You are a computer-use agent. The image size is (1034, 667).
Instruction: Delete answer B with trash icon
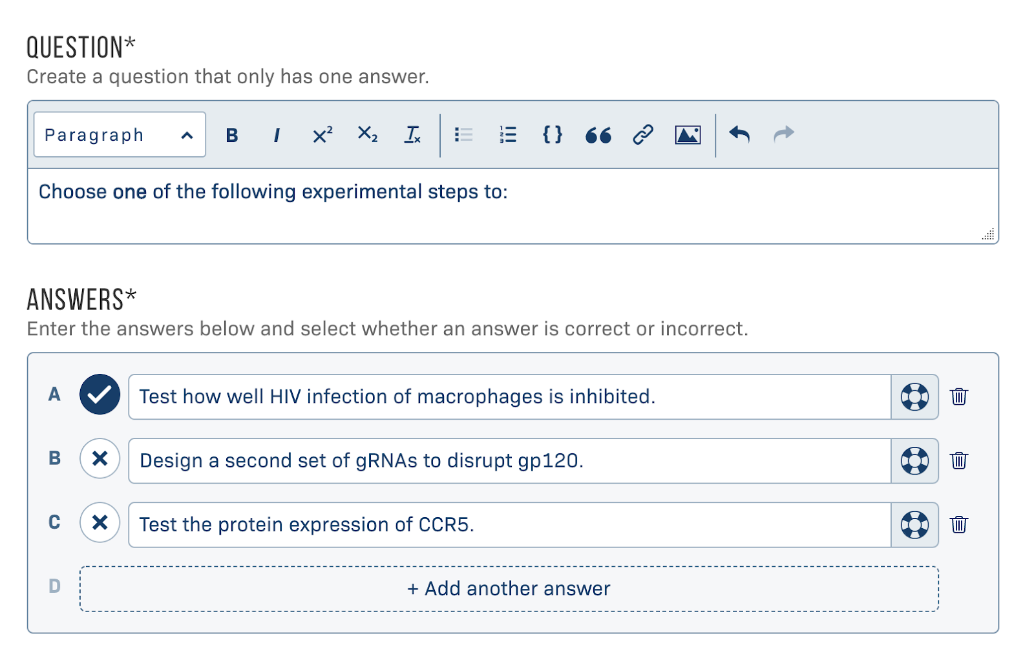point(959,460)
